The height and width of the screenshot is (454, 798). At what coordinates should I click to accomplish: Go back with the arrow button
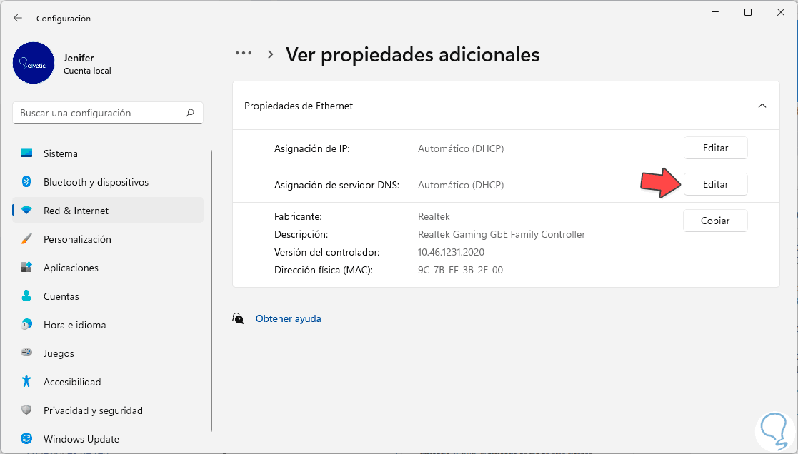tap(18, 18)
